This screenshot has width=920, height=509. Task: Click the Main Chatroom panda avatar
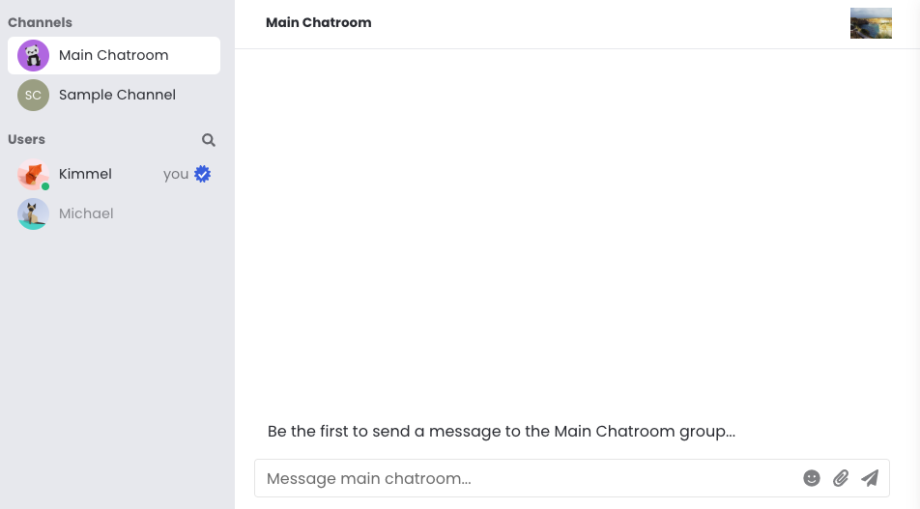coord(34,56)
